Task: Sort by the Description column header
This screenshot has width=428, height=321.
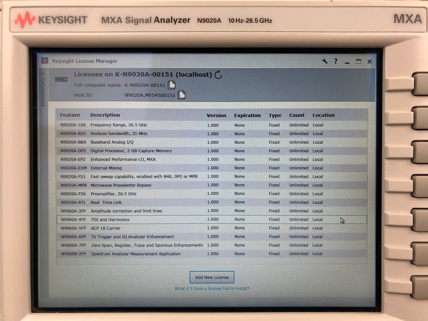Action: click(x=105, y=115)
